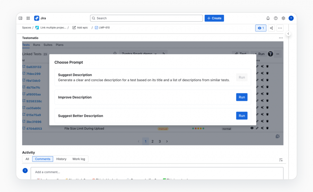
Task: Click the Jira logo
Action: 40,18
